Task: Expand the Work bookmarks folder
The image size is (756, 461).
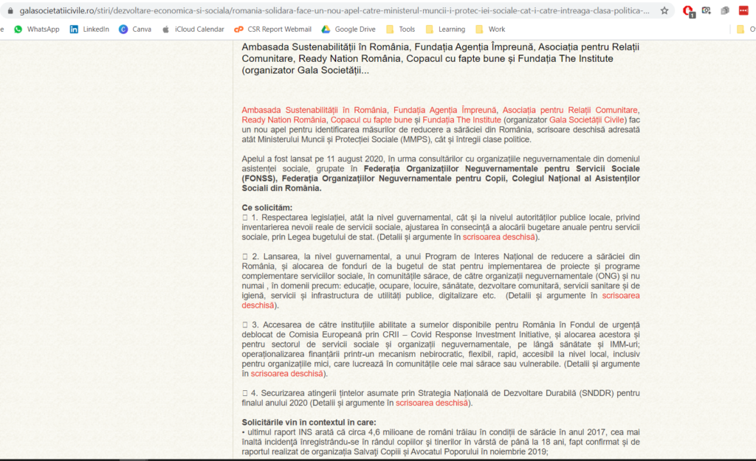Action: [x=490, y=30]
